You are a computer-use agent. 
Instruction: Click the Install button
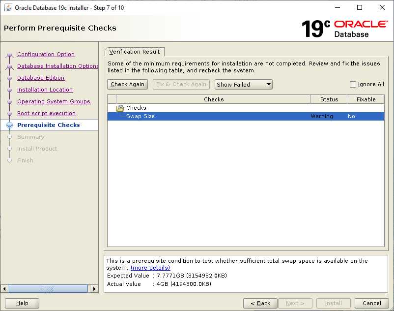pyautogui.click(x=334, y=303)
